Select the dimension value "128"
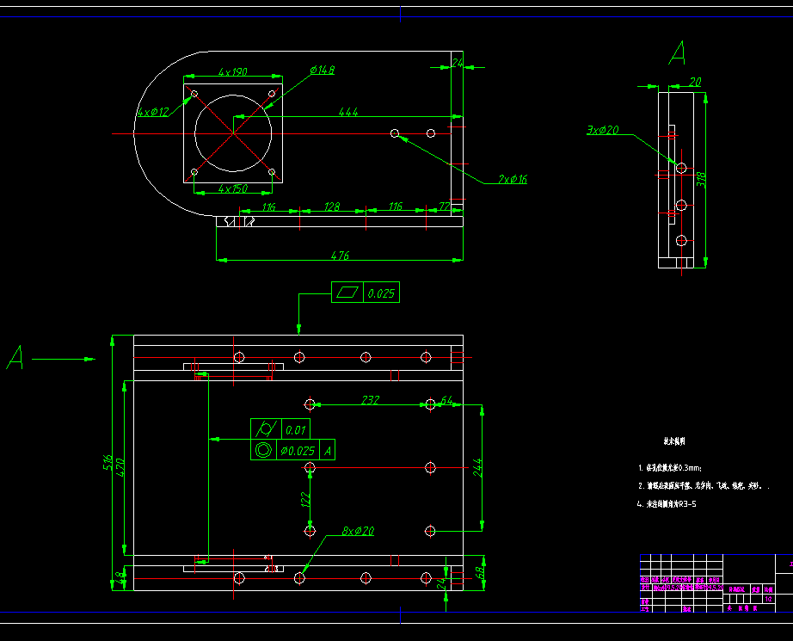793x641 pixels. coord(332,206)
